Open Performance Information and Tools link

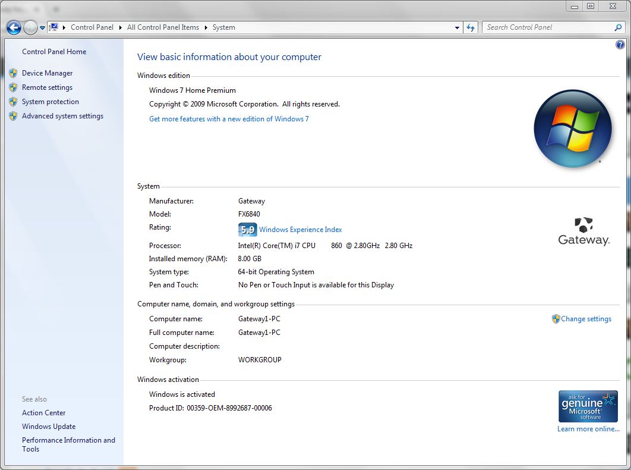point(68,444)
